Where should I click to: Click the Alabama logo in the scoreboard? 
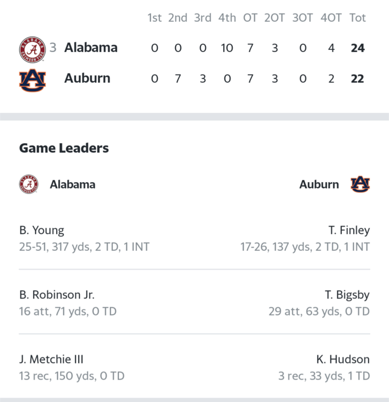[33, 49]
